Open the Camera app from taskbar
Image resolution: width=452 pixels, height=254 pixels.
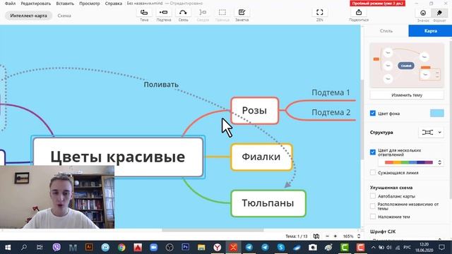point(313,248)
